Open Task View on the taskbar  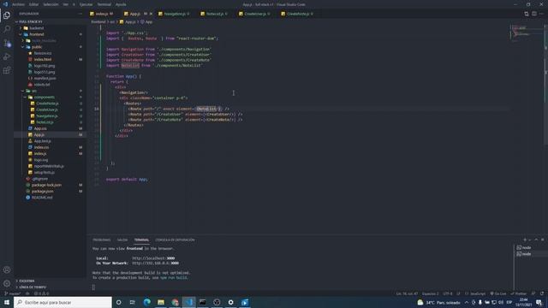133,302
